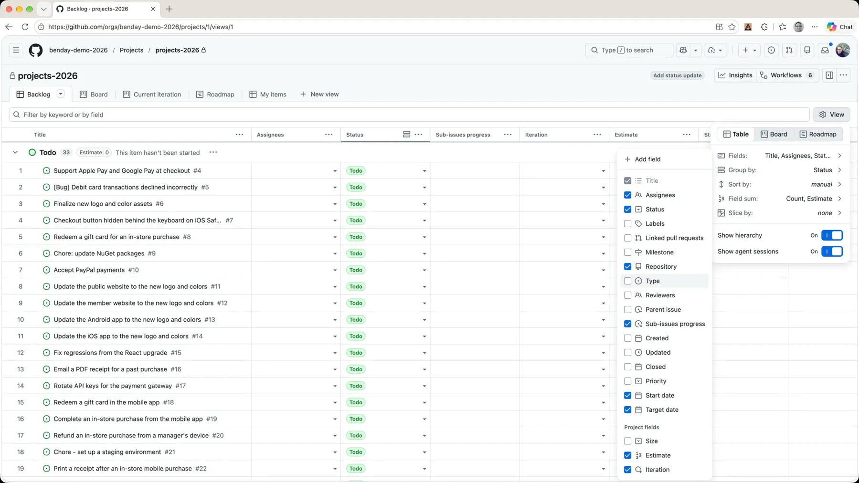Check the Size project field checkbox

coord(627,441)
